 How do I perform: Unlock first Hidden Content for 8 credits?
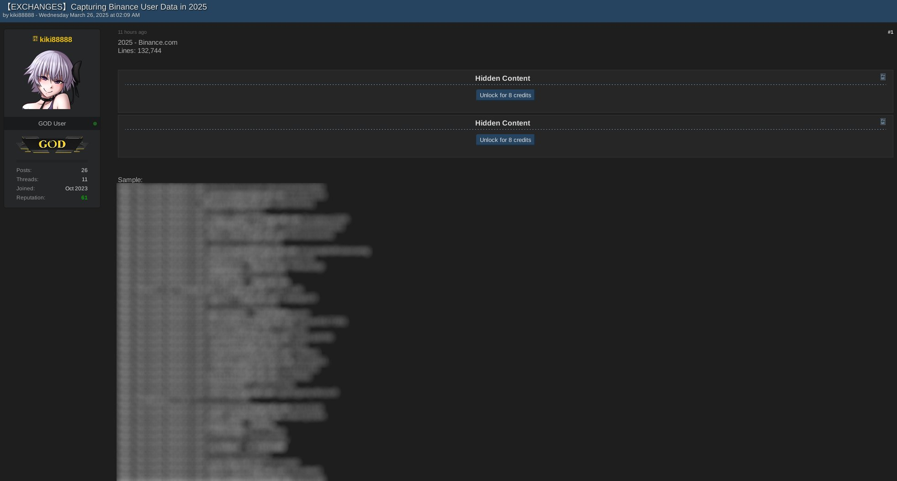pos(505,95)
